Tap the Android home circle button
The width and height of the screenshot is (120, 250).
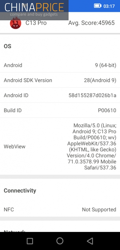(60, 241)
